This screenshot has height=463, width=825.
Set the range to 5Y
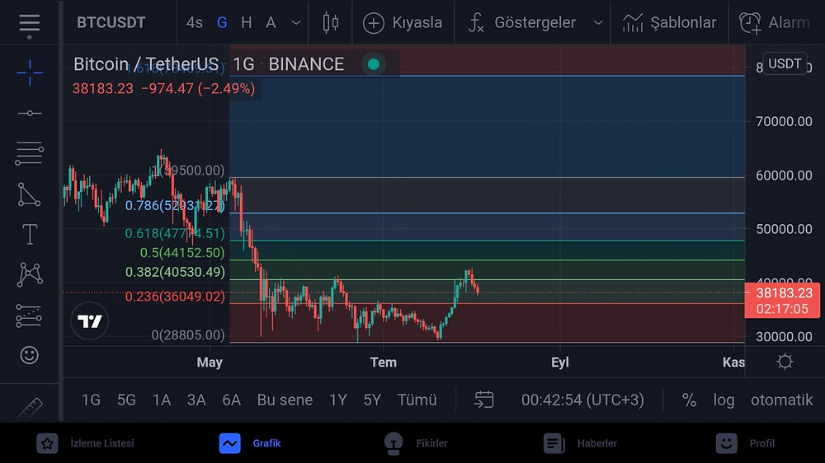(372, 400)
